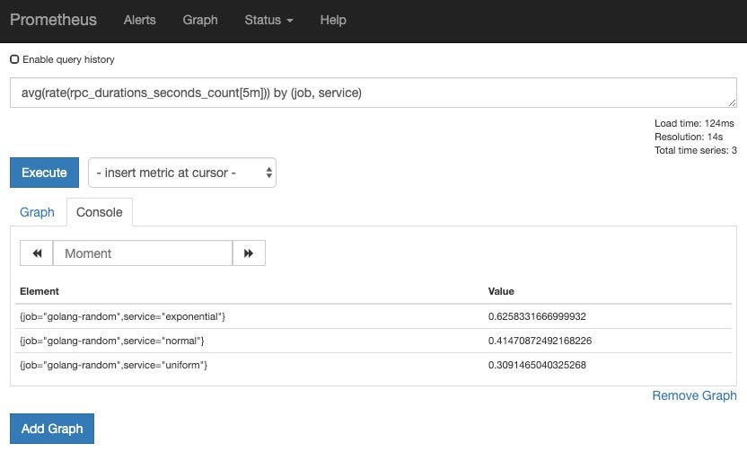The height and width of the screenshot is (461, 747).
Task: Select the service="exponential" result row
Action: pos(122,316)
